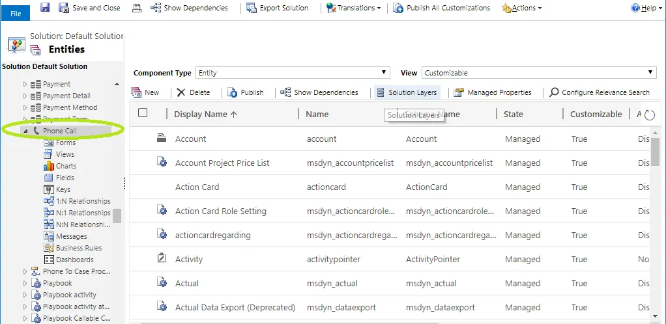The height and width of the screenshot is (324, 666).
Task: Click top toolbar Show Dependencies
Action: [x=189, y=8]
